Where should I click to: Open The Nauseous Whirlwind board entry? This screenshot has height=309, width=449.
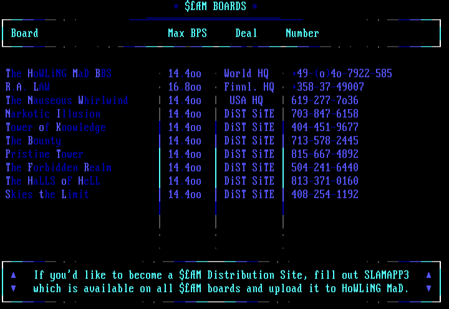67,100
